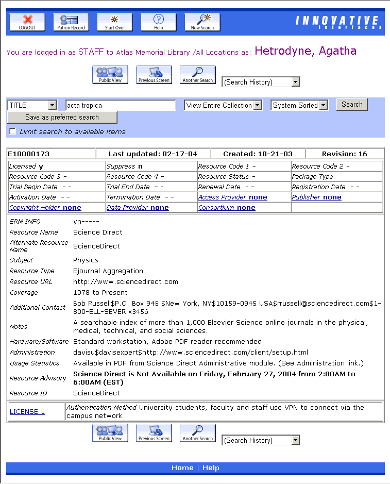This screenshot has height=484, width=390.
Task: Click the Start Over button
Action: click(x=115, y=22)
